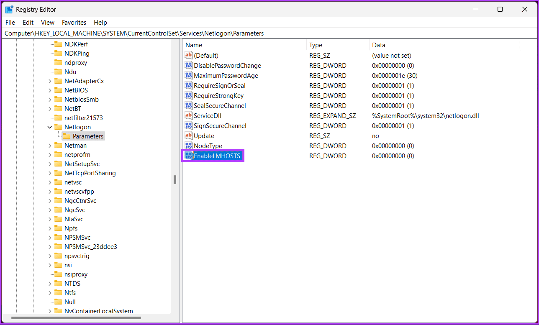
Task: Expand the Netman key
Action: point(50,145)
